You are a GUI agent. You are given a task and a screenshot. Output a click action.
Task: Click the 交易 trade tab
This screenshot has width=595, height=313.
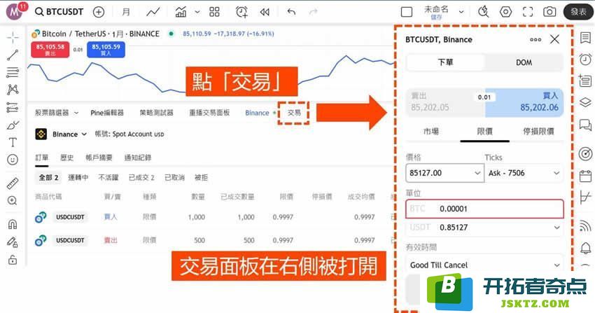[294, 113]
